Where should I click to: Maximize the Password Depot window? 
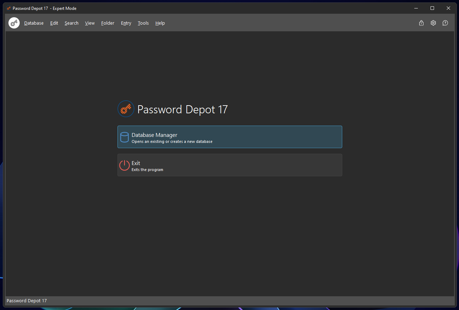(432, 8)
